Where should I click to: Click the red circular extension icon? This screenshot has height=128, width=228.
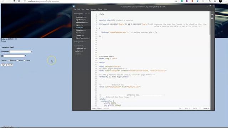click(192, 1)
